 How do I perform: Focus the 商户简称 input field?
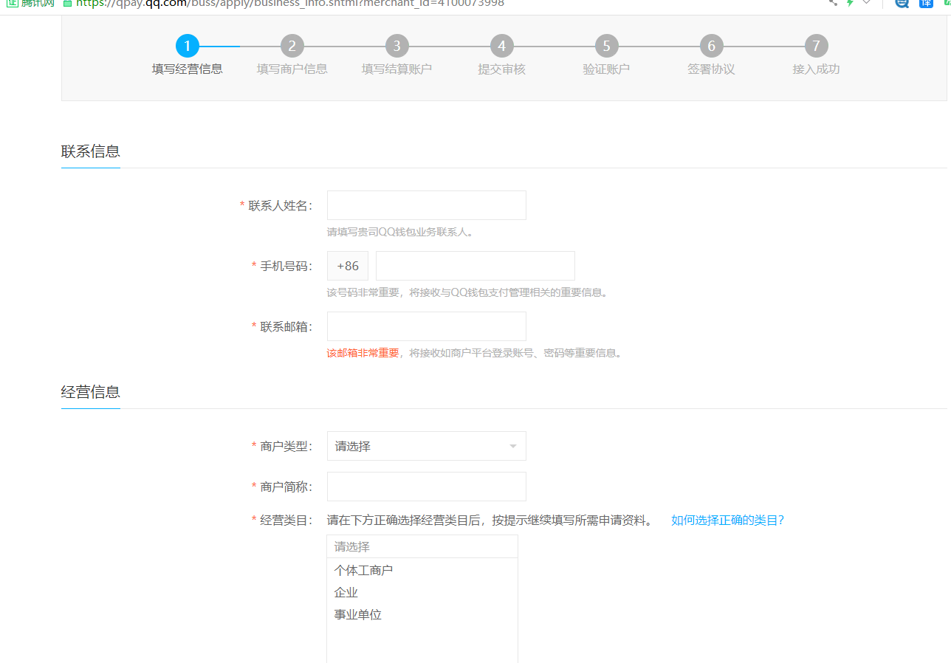[426, 487]
